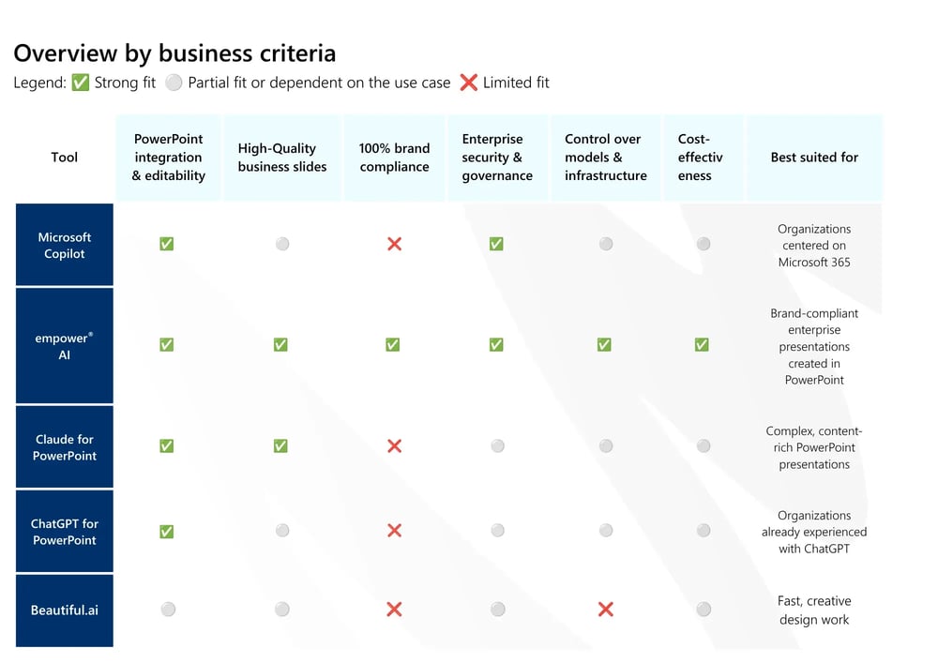Screen dimensions: 938x663
Task: Click Beautiful.ai's red X under control over models
Action: (x=605, y=610)
